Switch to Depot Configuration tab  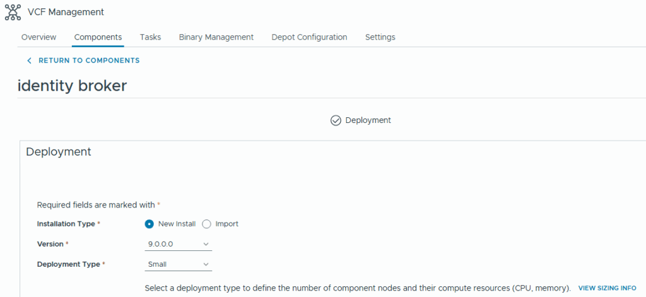click(x=309, y=37)
